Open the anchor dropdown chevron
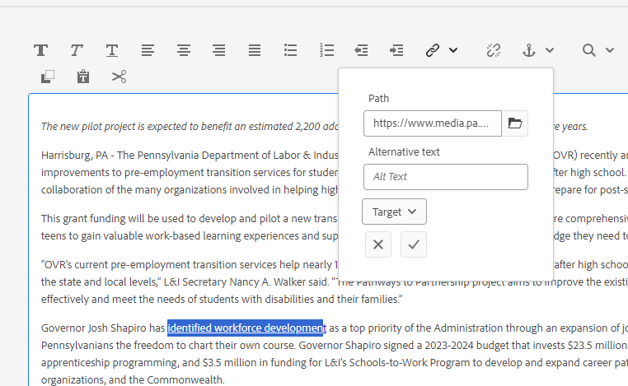The image size is (628, 386). pos(550,50)
